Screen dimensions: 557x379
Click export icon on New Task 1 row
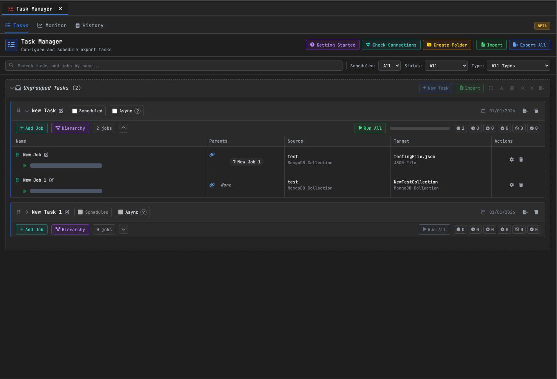(525, 212)
